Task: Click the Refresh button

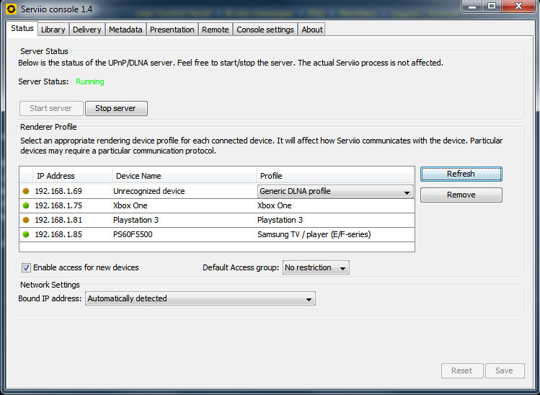Action: (461, 174)
